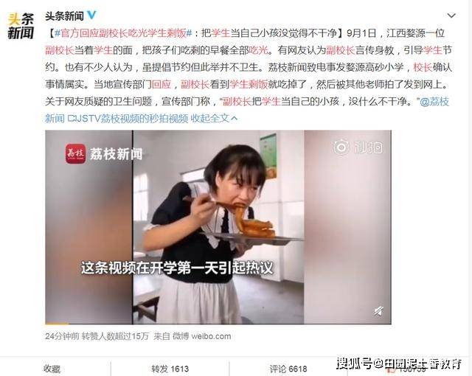Collapse the post with 收起全文

[214, 119]
